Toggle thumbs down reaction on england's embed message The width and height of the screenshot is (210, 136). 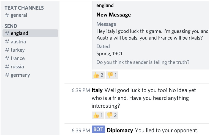[112, 75]
